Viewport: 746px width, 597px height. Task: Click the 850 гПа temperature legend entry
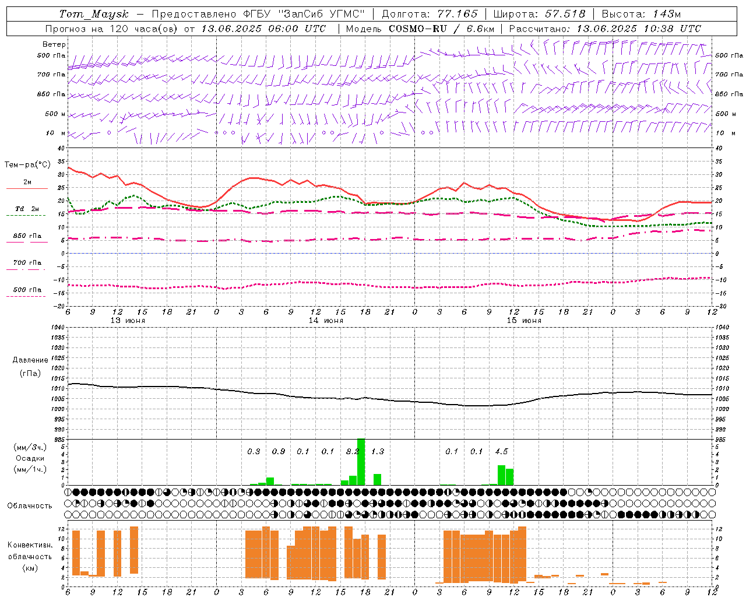[x=27, y=236]
